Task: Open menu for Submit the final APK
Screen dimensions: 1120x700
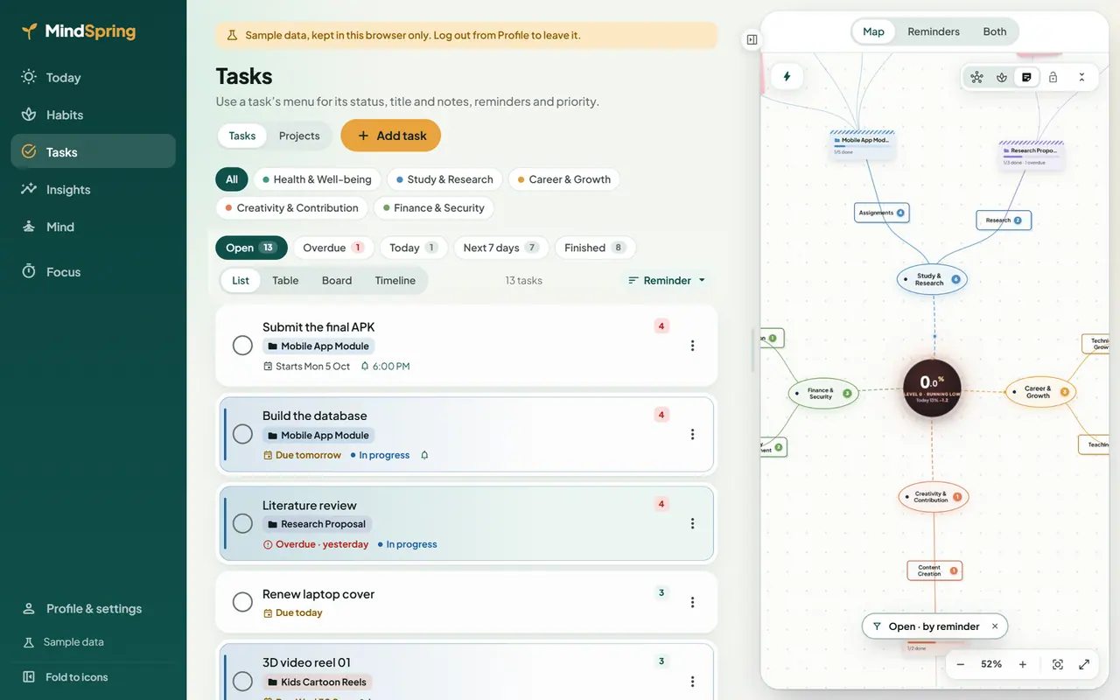Action: pos(692,346)
